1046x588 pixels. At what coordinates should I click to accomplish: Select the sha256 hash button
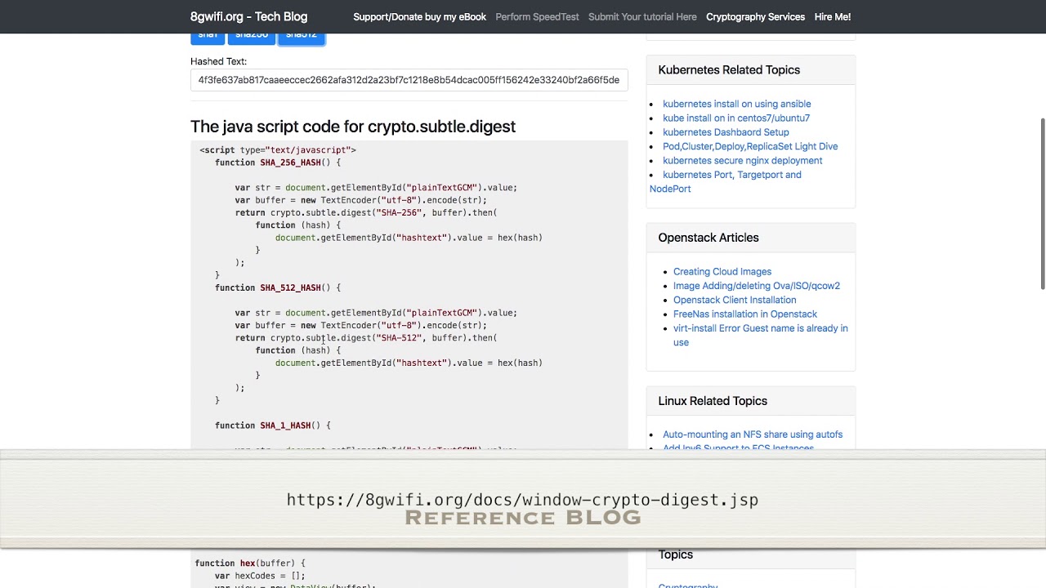pos(251,37)
